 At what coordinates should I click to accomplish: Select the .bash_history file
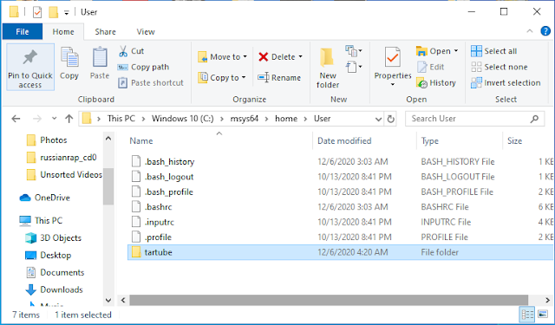[169, 161]
